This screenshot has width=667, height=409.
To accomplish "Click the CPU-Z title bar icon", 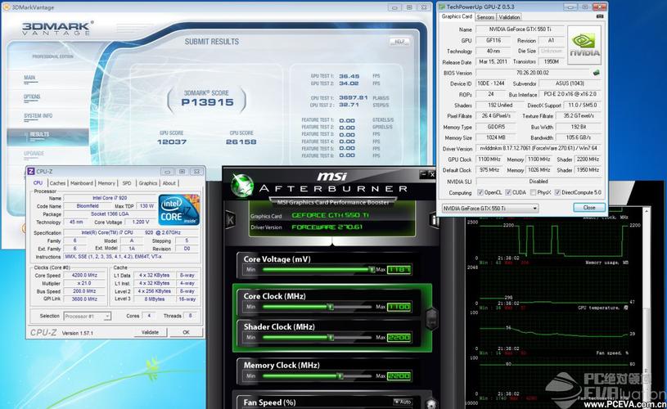I will click(30, 171).
